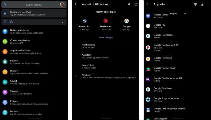Tap the Do Not Disturb minus-circle icon
Image resolution: width=211 pixels, height=120 pixels.
12,22
